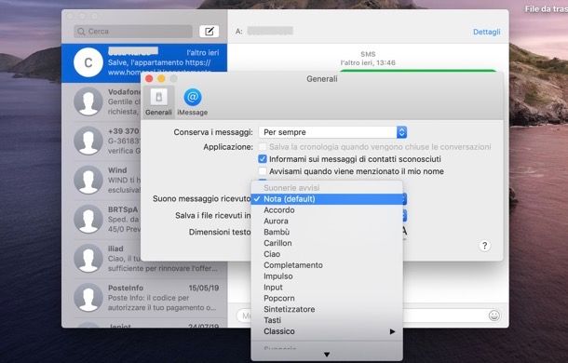Click the Vodafone contact avatar
Screen dimensions: 568x363
point(88,101)
